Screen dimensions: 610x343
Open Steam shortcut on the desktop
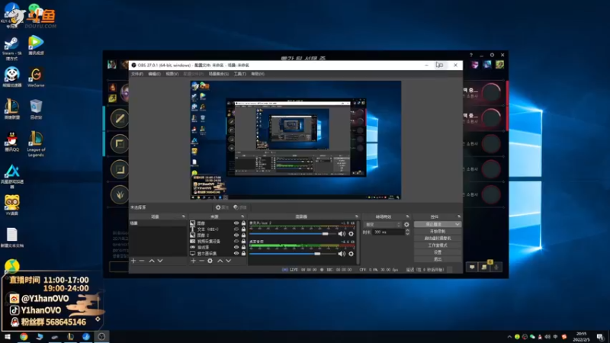[x=11, y=49]
